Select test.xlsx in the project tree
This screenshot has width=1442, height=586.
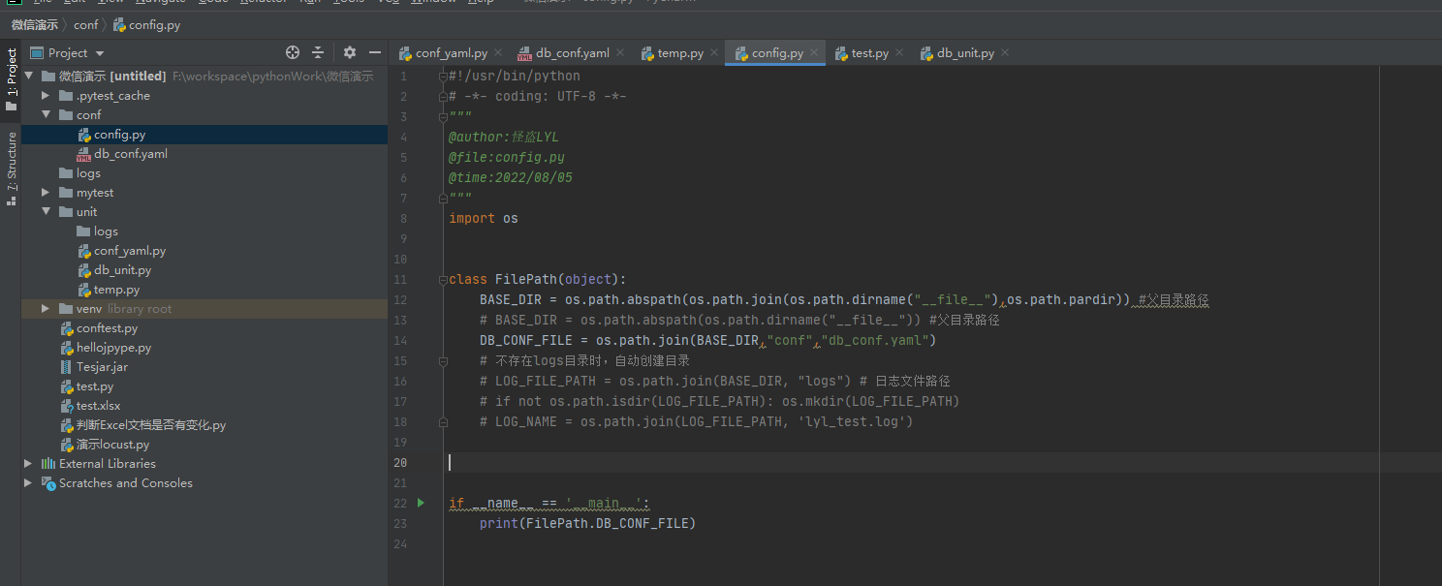pos(204,406)
